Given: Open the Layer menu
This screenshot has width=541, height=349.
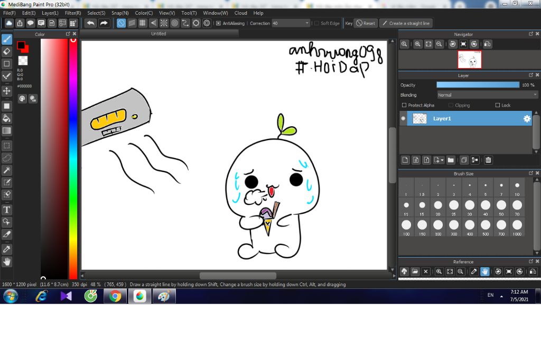Looking at the screenshot, I should click(x=50, y=13).
